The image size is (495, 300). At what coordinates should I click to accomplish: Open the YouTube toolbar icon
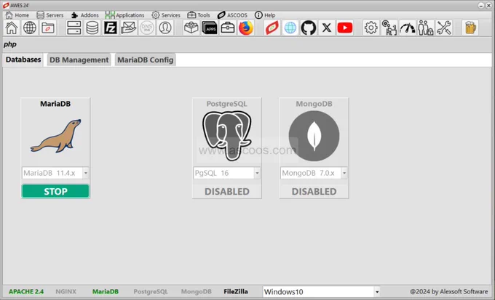(x=345, y=28)
